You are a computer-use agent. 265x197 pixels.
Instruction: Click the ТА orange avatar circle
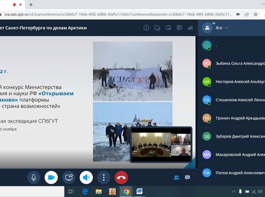[x=207, y=118]
